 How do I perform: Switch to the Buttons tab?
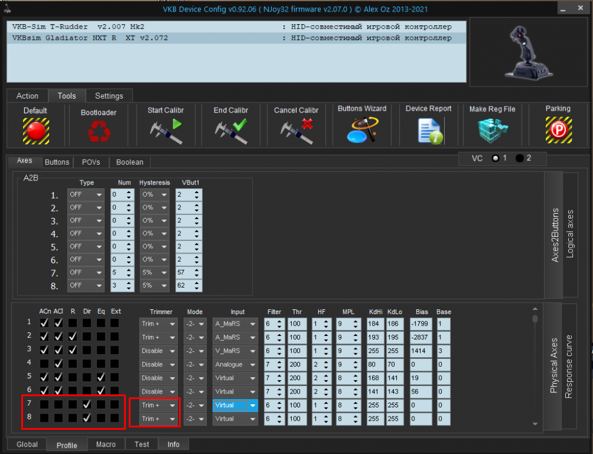click(57, 162)
